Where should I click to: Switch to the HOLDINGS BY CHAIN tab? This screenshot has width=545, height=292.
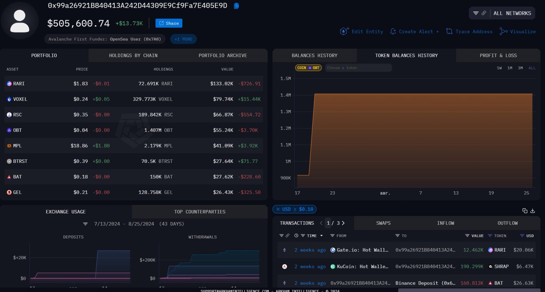click(133, 56)
